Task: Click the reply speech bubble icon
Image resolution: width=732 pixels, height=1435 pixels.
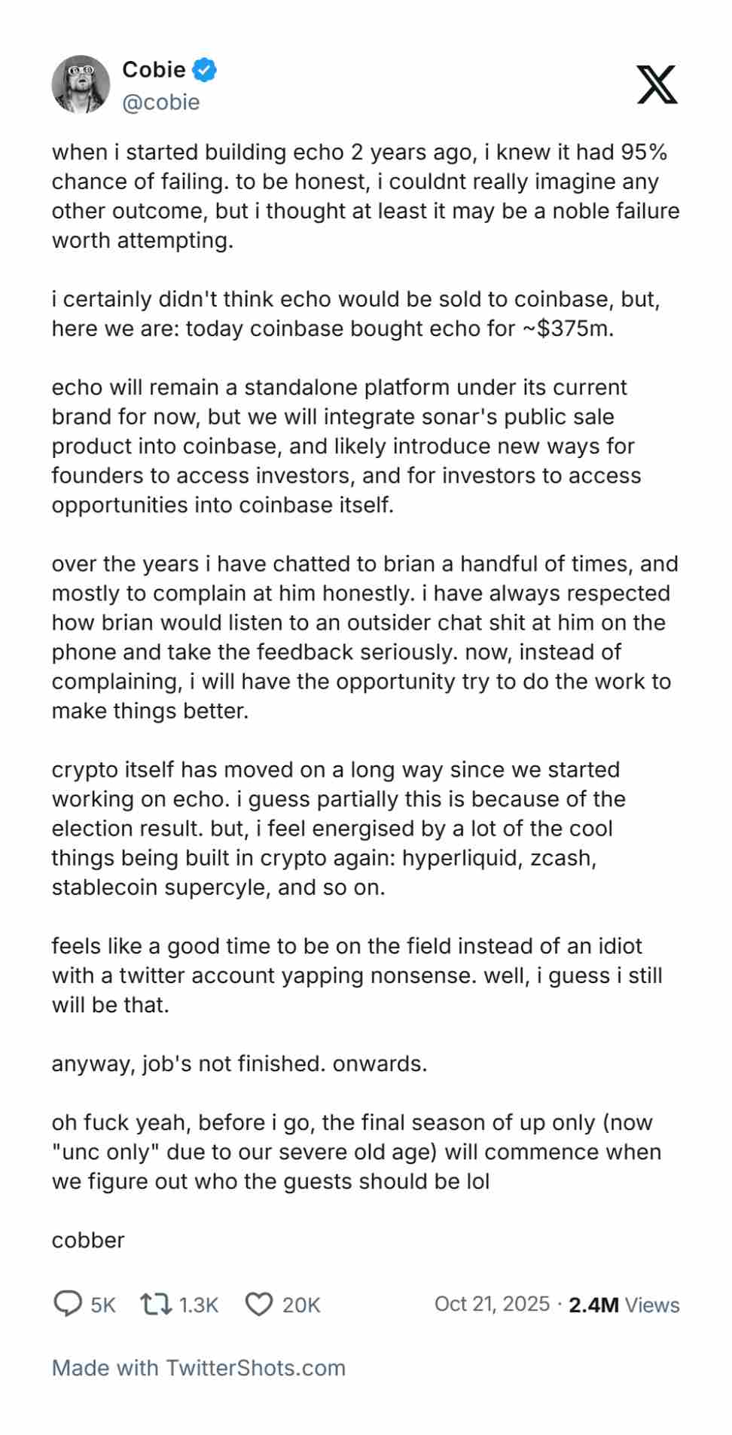Action: click(x=68, y=1304)
